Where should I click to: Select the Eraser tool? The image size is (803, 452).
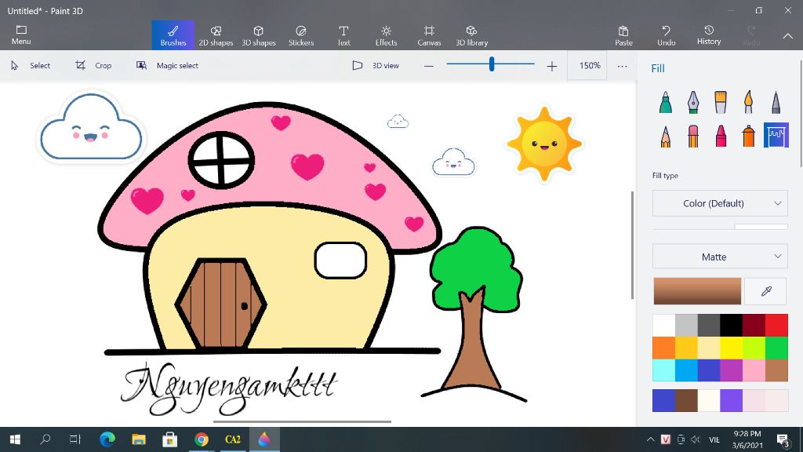(693, 136)
